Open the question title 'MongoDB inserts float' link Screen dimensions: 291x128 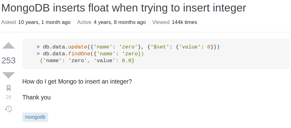click(x=124, y=8)
